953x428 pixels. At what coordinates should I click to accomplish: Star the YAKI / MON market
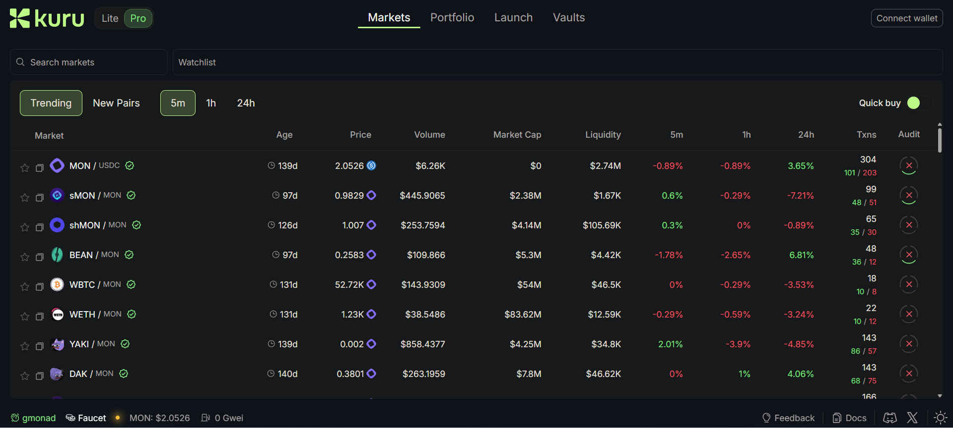click(x=24, y=346)
